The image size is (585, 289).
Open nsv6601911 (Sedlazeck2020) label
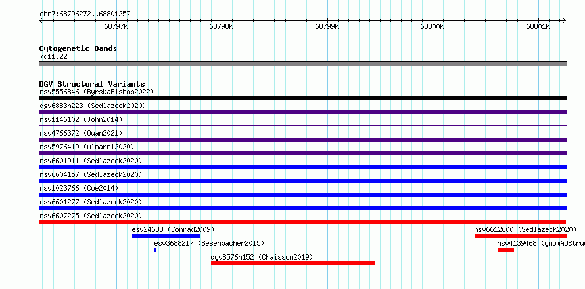(91, 161)
